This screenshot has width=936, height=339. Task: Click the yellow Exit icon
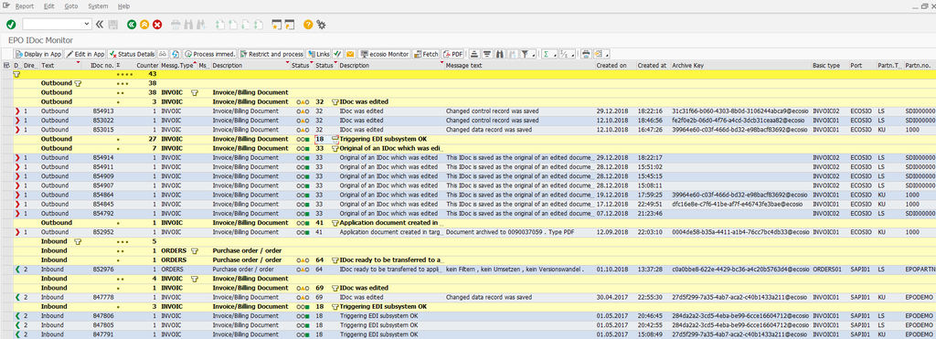click(144, 25)
